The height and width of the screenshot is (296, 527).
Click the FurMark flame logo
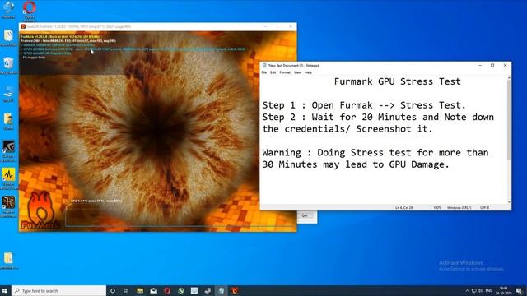pos(40,210)
